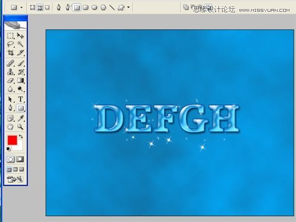The width and height of the screenshot is (296, 222).
Task: Select the Pen tool in toolbox
Action: 11,108
